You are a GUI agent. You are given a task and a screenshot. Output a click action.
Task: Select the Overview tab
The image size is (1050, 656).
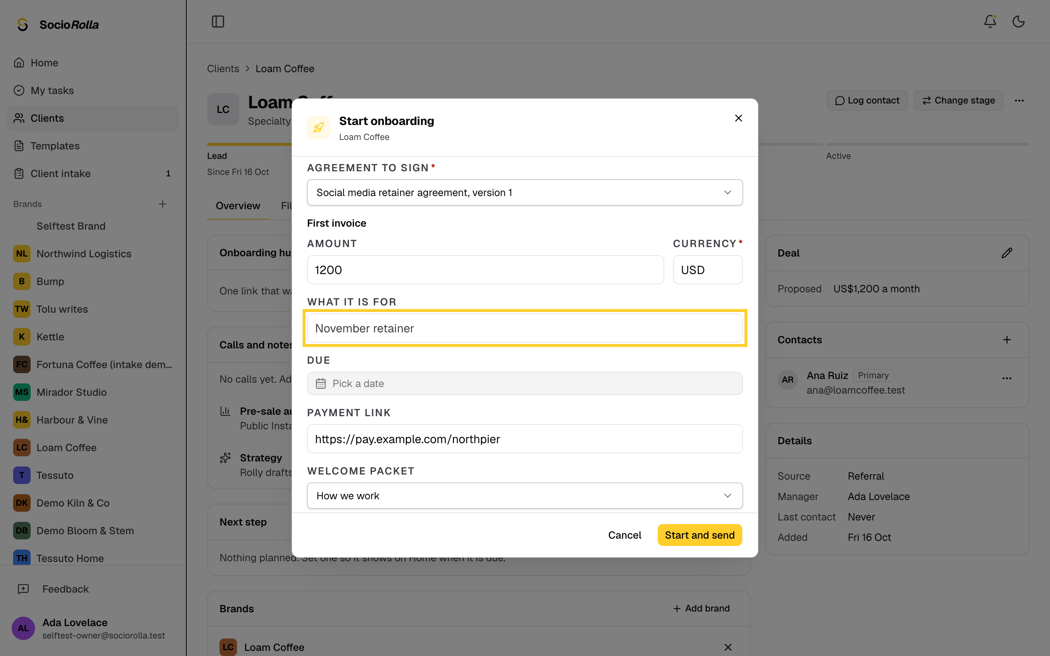coord(238,206)
